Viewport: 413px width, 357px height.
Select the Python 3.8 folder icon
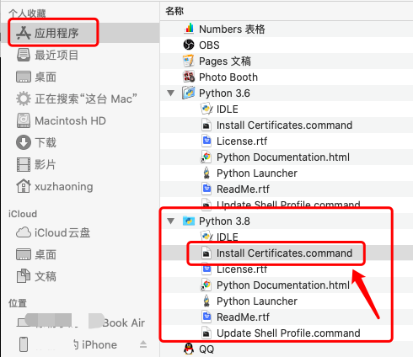tap(189, 221)
